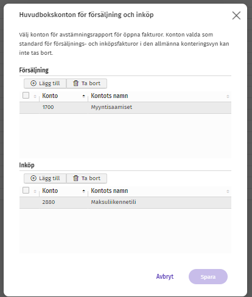Sort Inköp table by Konto arrow
This screenshot has height=297, width=252.
pyautogui.click(x=83, y=191)
